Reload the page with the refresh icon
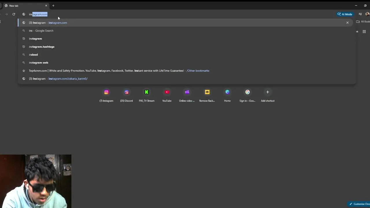 click(14, 14)
